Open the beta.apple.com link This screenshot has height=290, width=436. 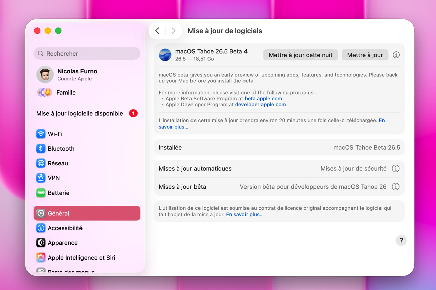pyautogui.click(x=263, y=99)
